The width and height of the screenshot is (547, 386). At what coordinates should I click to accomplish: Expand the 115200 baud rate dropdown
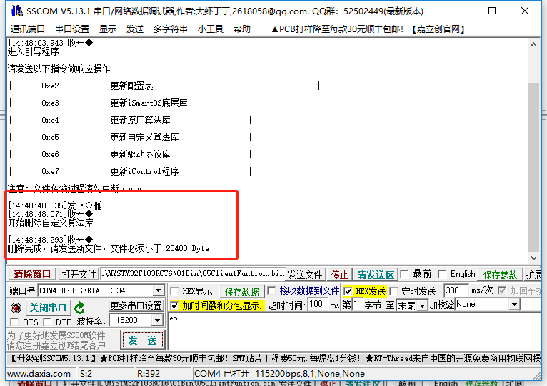click(158, 320)
